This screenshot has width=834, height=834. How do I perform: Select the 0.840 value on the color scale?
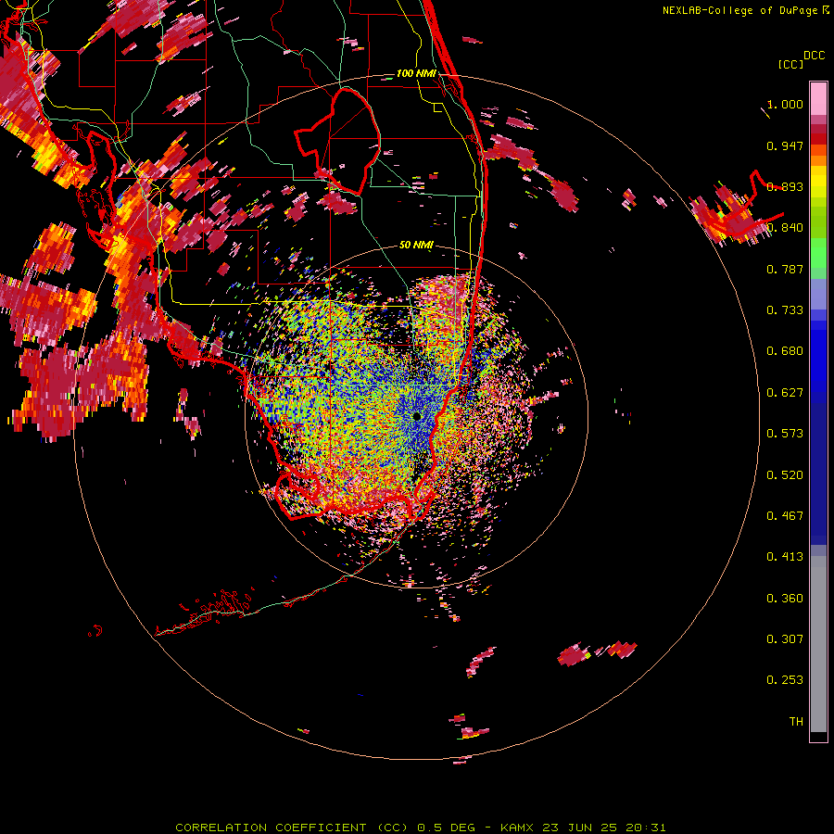coord(785,228)
